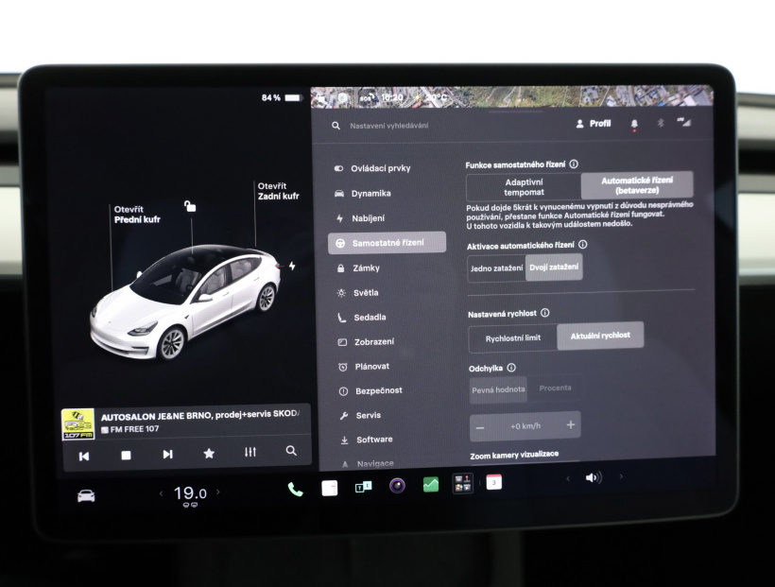Show info icon next to Odchylka

511,368
